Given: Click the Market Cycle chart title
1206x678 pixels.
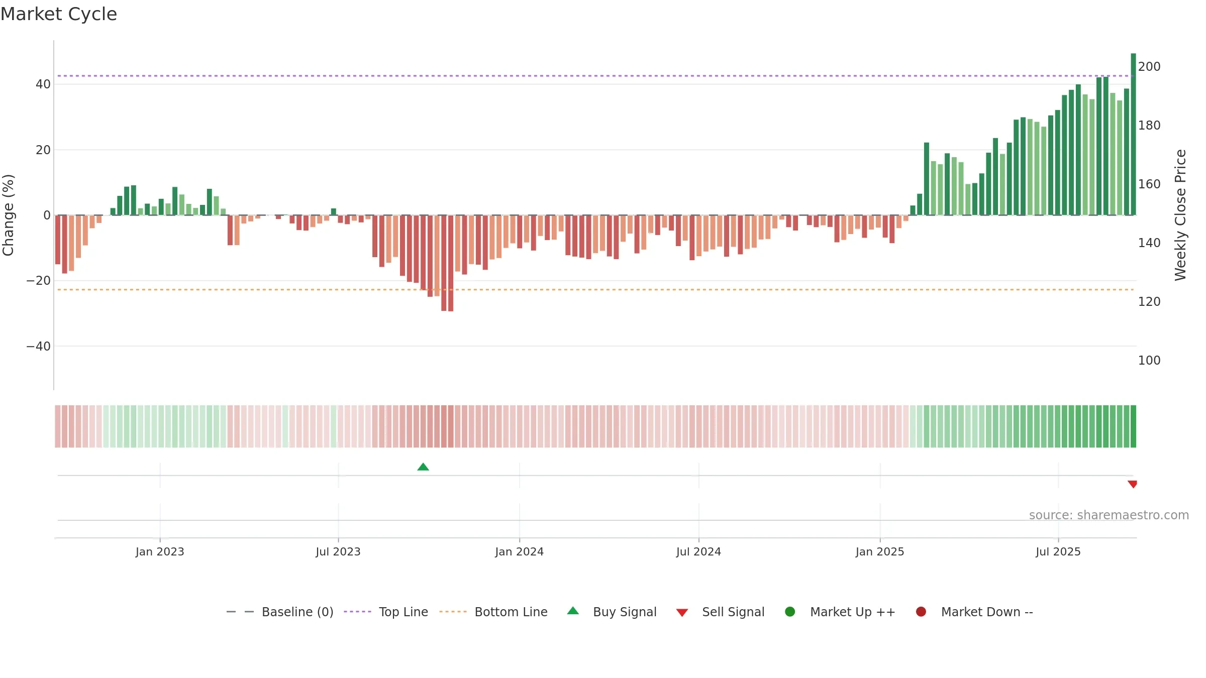Looking at the screenshot, I should (59, 14).
